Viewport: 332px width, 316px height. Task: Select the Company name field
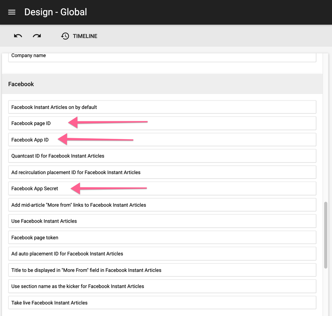click(x=163, y=56)
